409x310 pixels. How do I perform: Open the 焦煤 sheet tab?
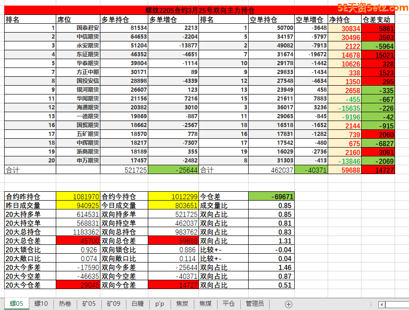coord(205,304)
